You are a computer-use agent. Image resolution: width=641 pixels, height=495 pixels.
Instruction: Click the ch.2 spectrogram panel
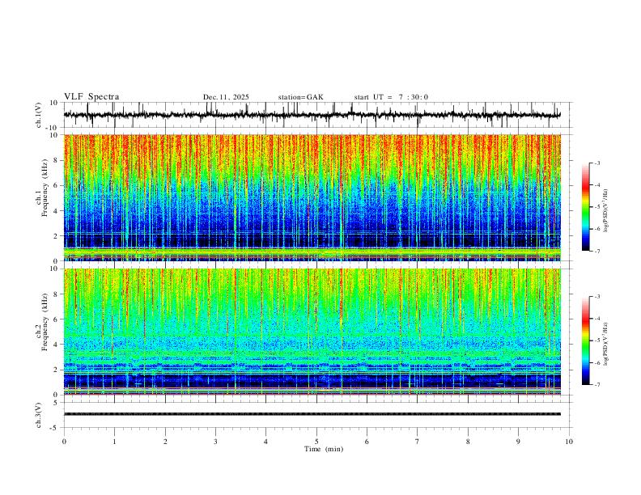coord(312,332)
